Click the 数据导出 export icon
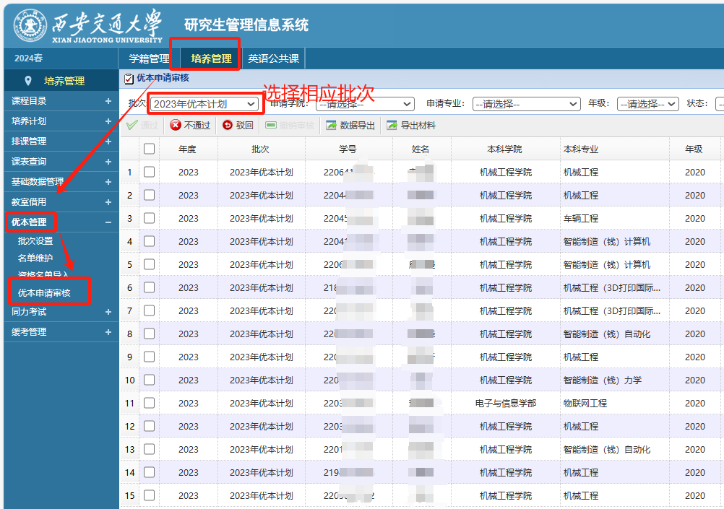The height and width of the screenshot is (509, 724). tap(331, 125)
